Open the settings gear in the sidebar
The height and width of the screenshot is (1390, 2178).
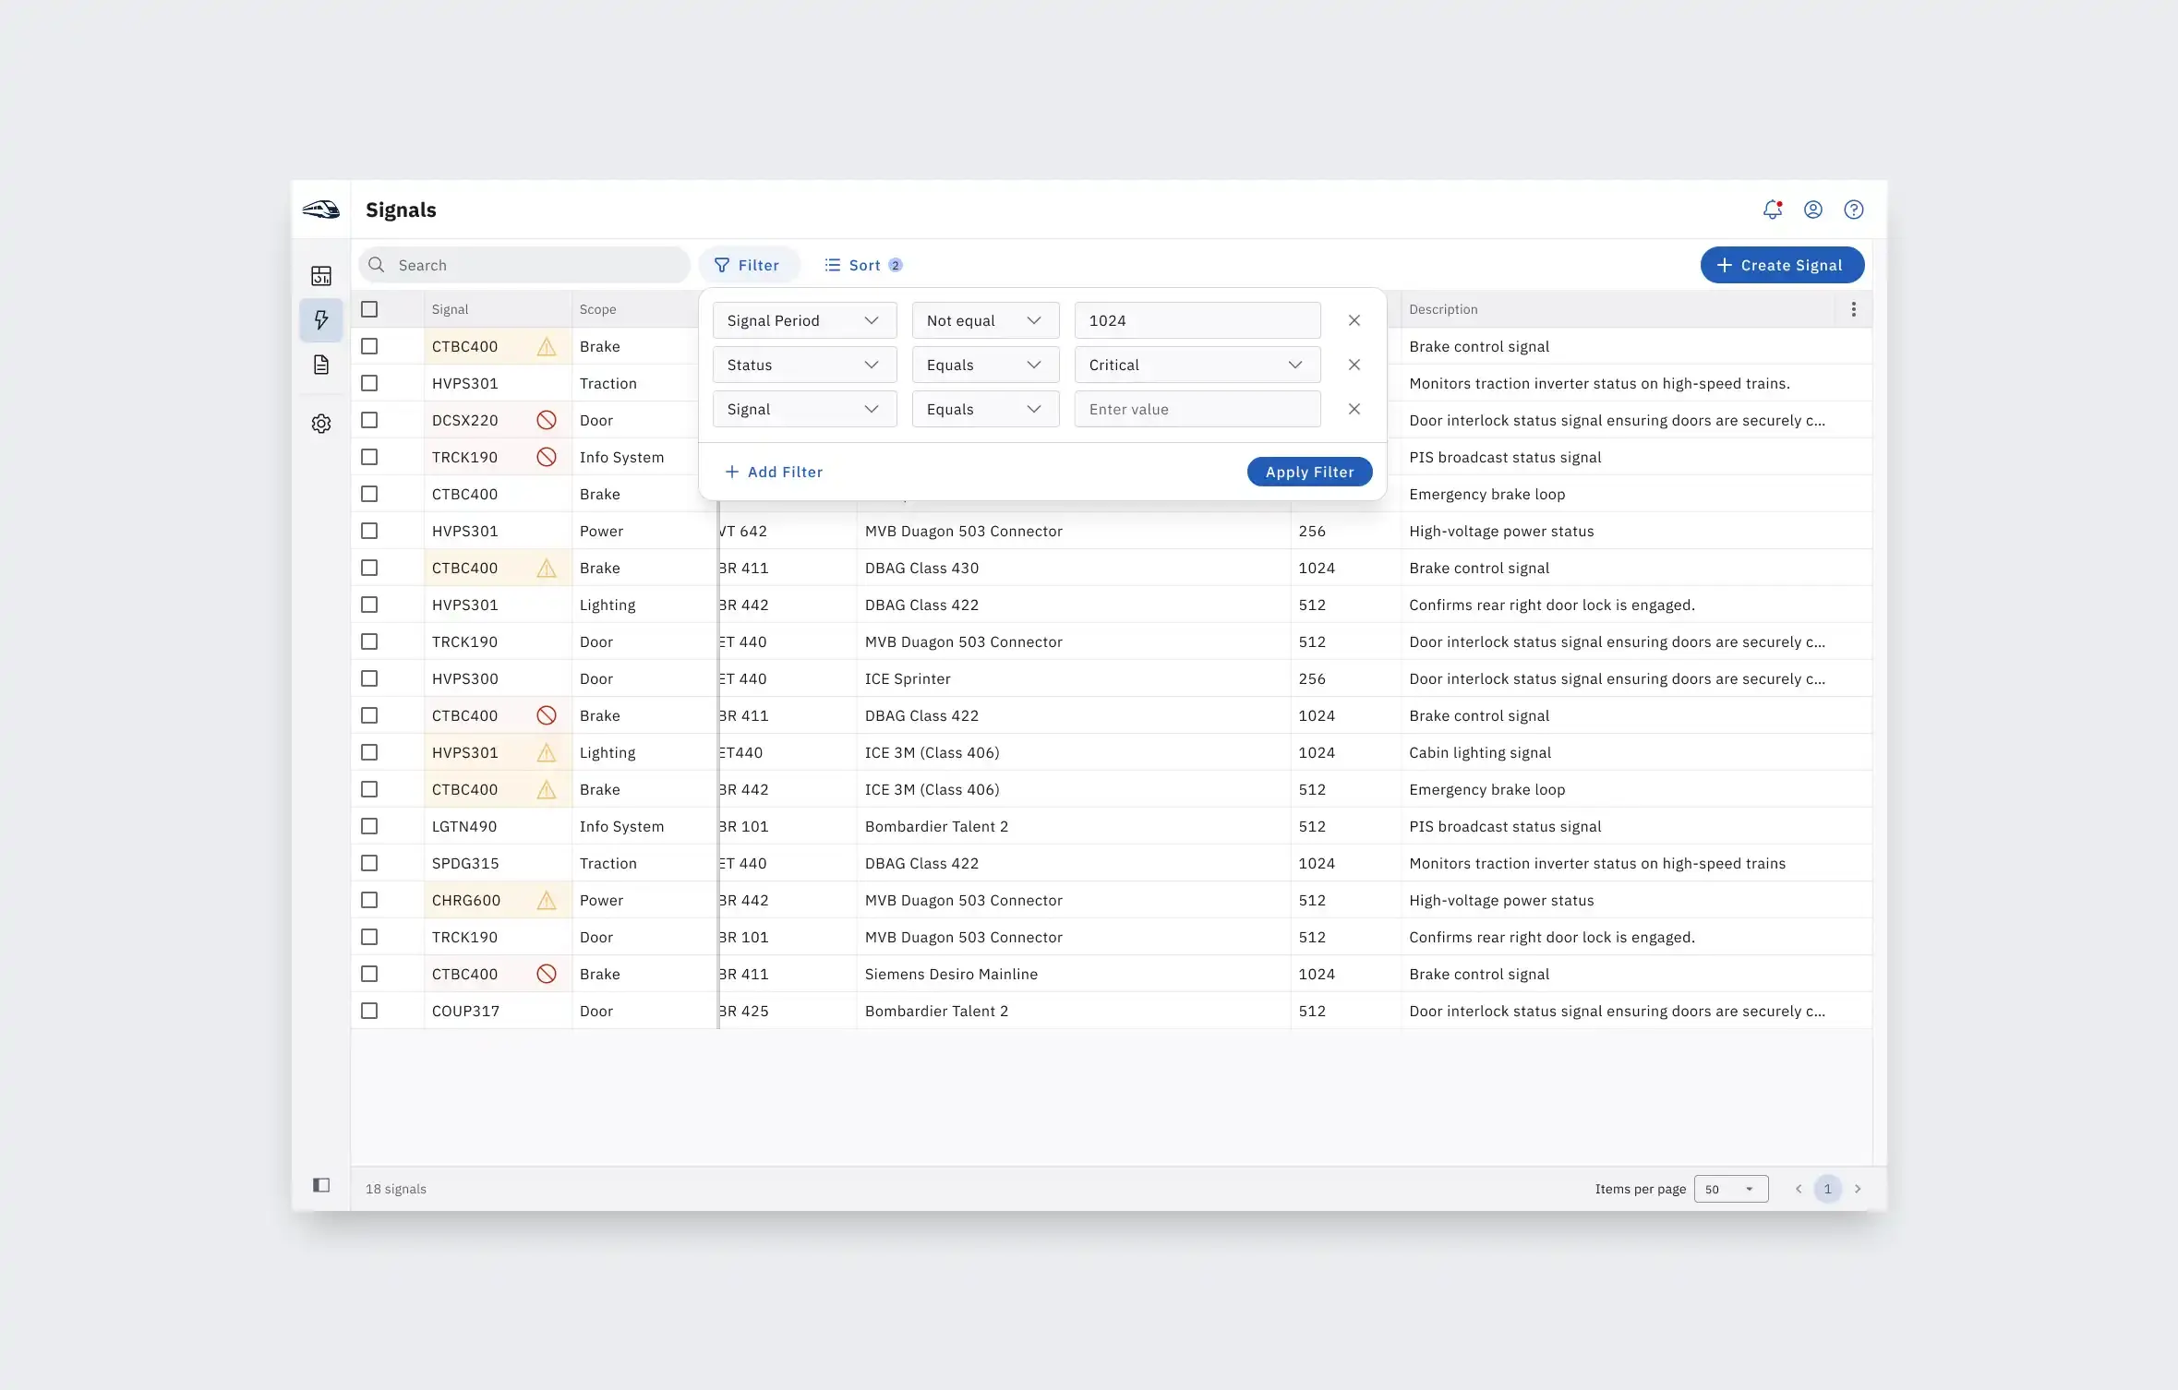[x=321, y=423]
